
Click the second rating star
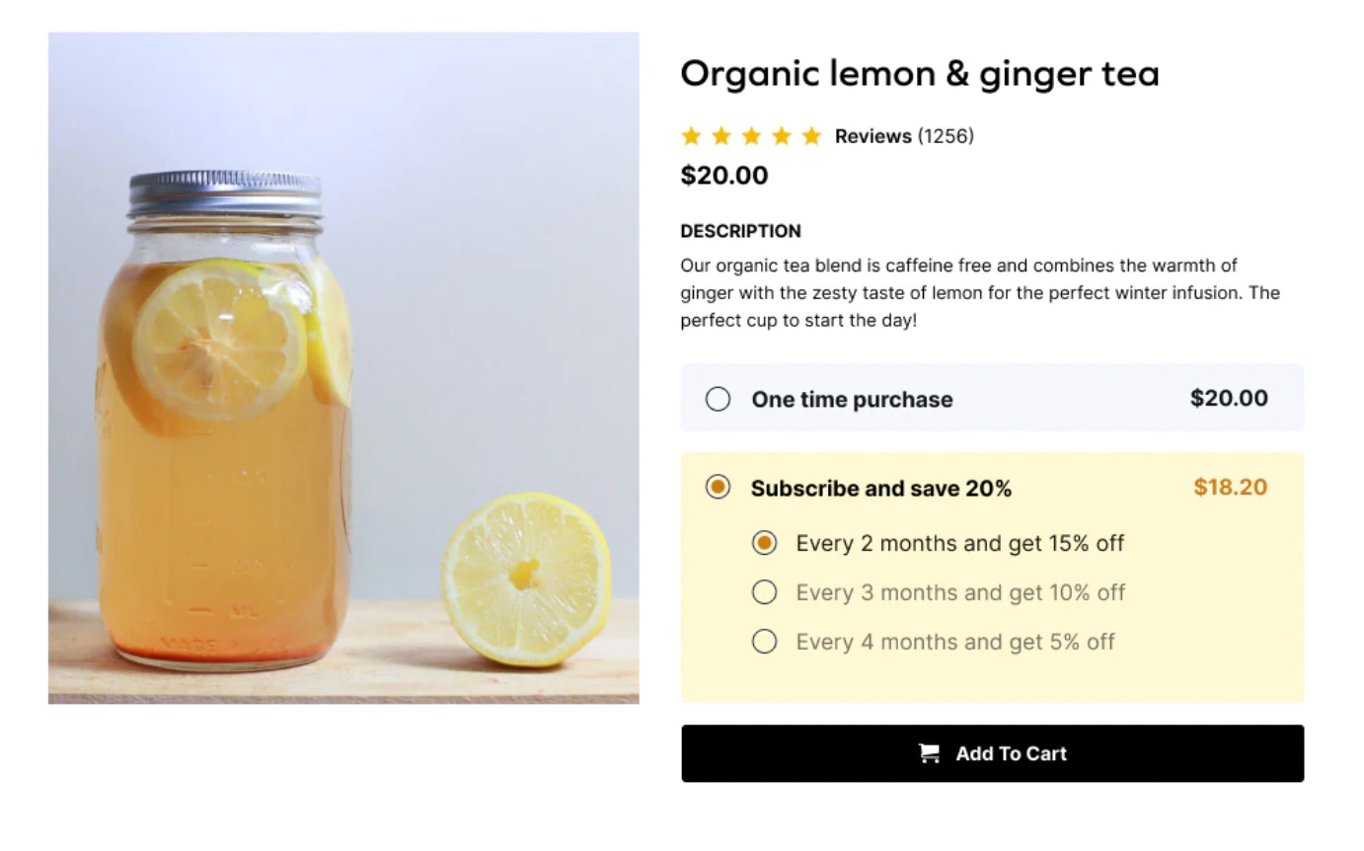pyautogui.click(x=721, y=136)
